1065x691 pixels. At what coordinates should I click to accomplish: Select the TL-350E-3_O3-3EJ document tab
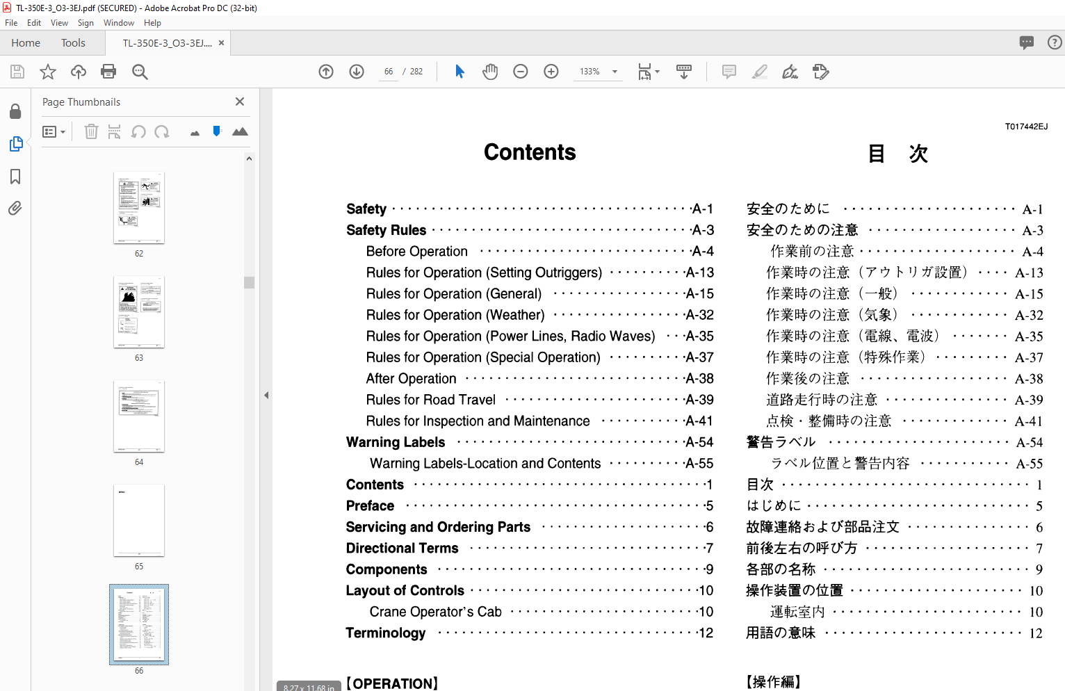168,43
